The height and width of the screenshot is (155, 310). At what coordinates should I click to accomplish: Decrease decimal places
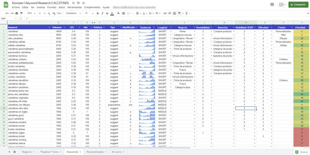49,13
